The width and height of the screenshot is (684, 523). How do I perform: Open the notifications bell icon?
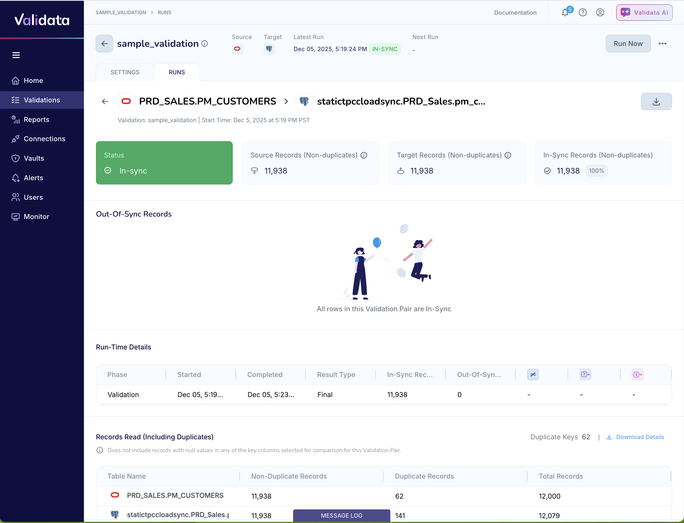coord(565,13)
